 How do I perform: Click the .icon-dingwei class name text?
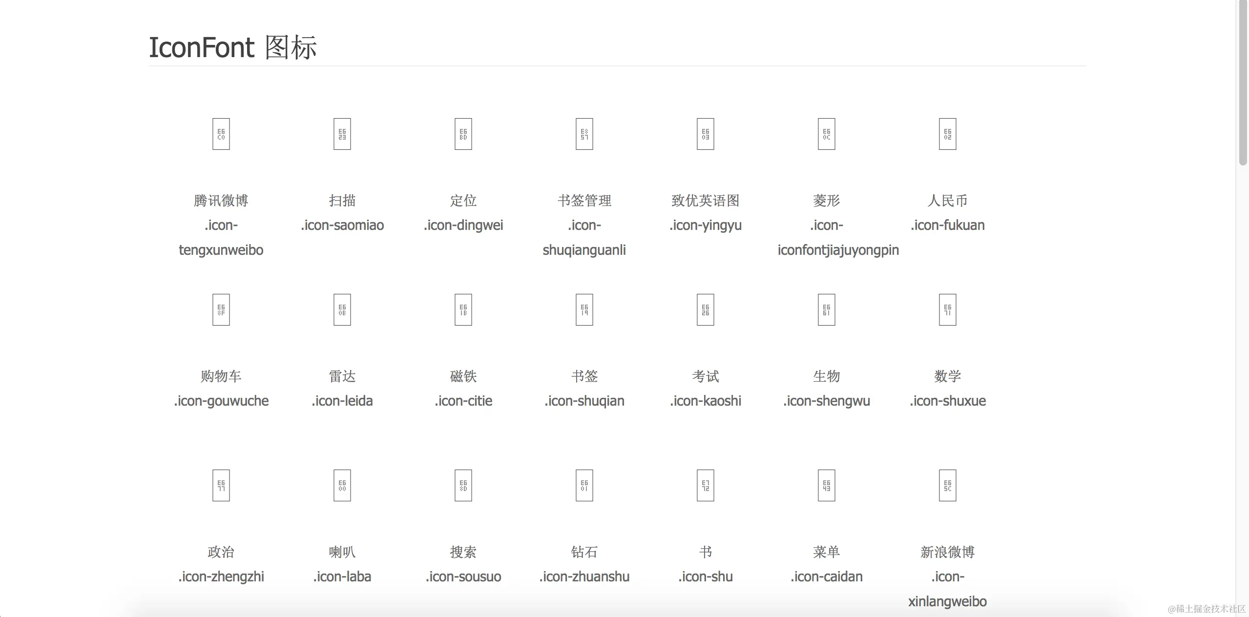(x=463, y=225)
